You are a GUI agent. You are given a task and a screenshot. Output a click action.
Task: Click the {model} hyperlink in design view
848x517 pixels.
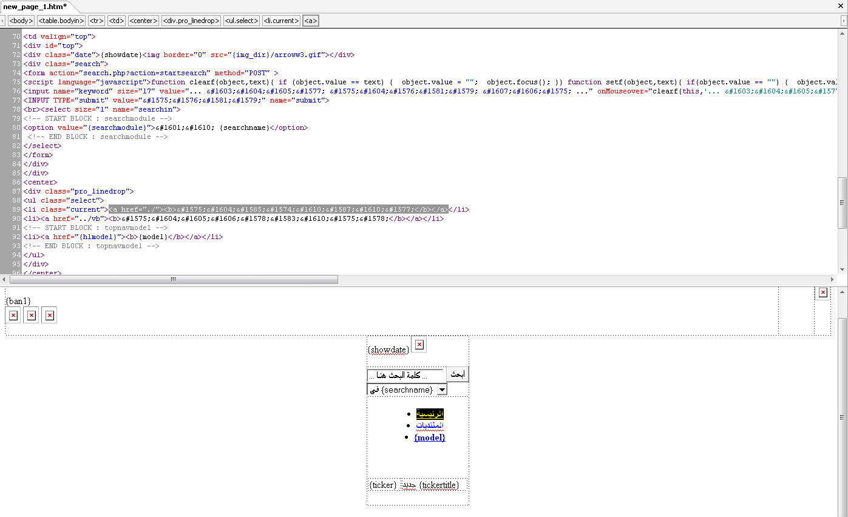point(430,438)
